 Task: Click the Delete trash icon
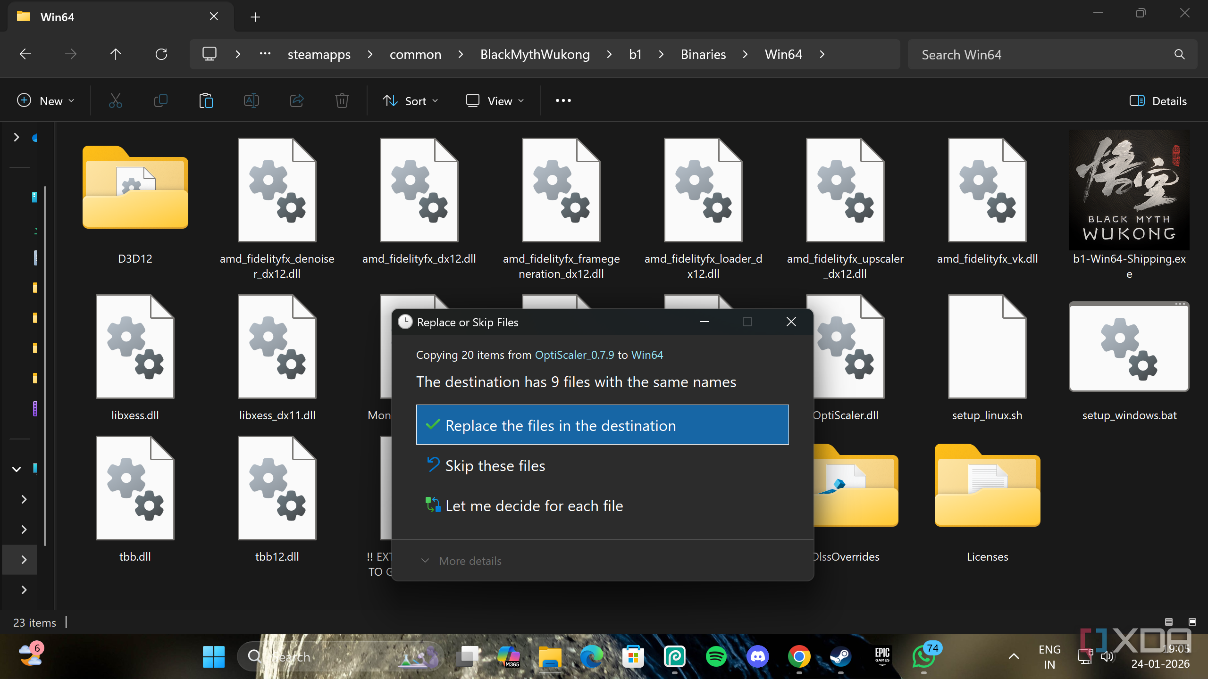click(342, 101)
